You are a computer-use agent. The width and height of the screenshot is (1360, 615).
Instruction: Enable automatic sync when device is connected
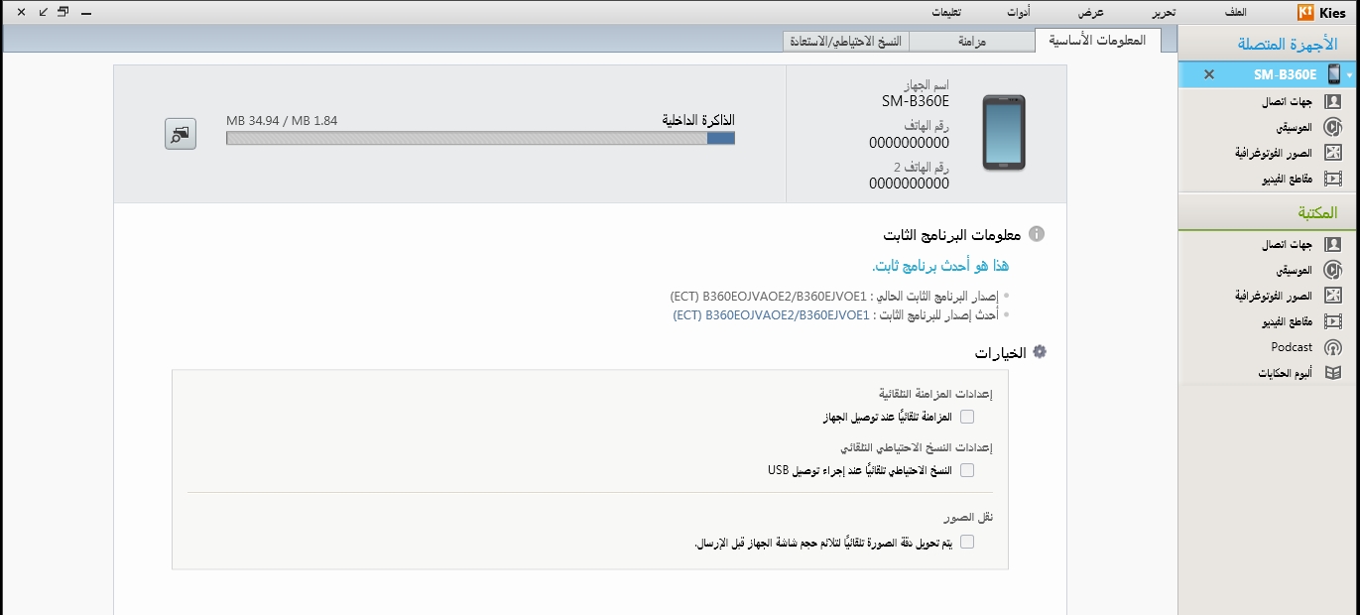[x=967, y=417]
